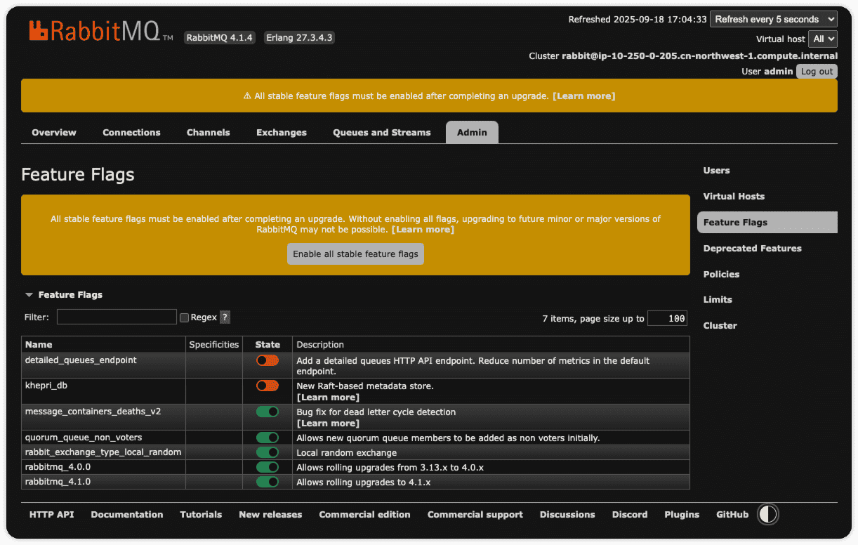Switch to the Queues and Streams tab
858x545 pixels.
381,133
